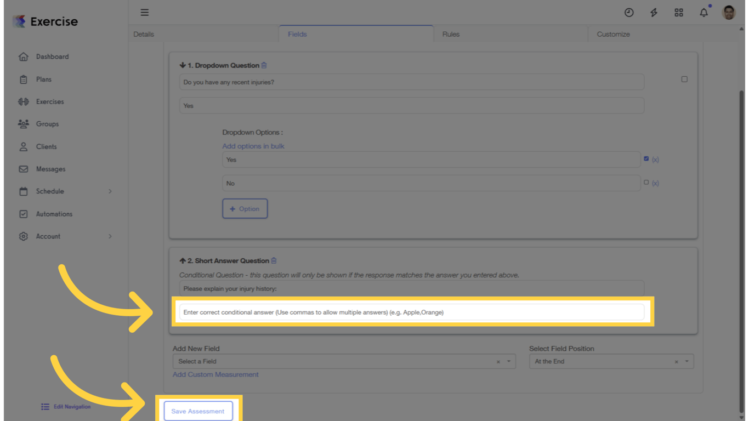
Task: Toggle the hamburger menu
Action: tap(144, 12)
